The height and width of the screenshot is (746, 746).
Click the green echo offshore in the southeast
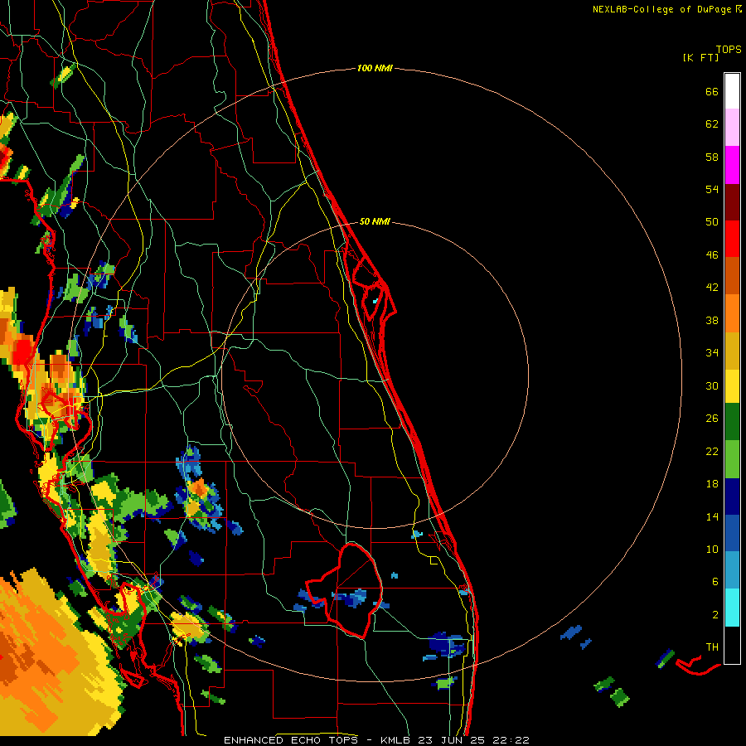pos(620,698)
